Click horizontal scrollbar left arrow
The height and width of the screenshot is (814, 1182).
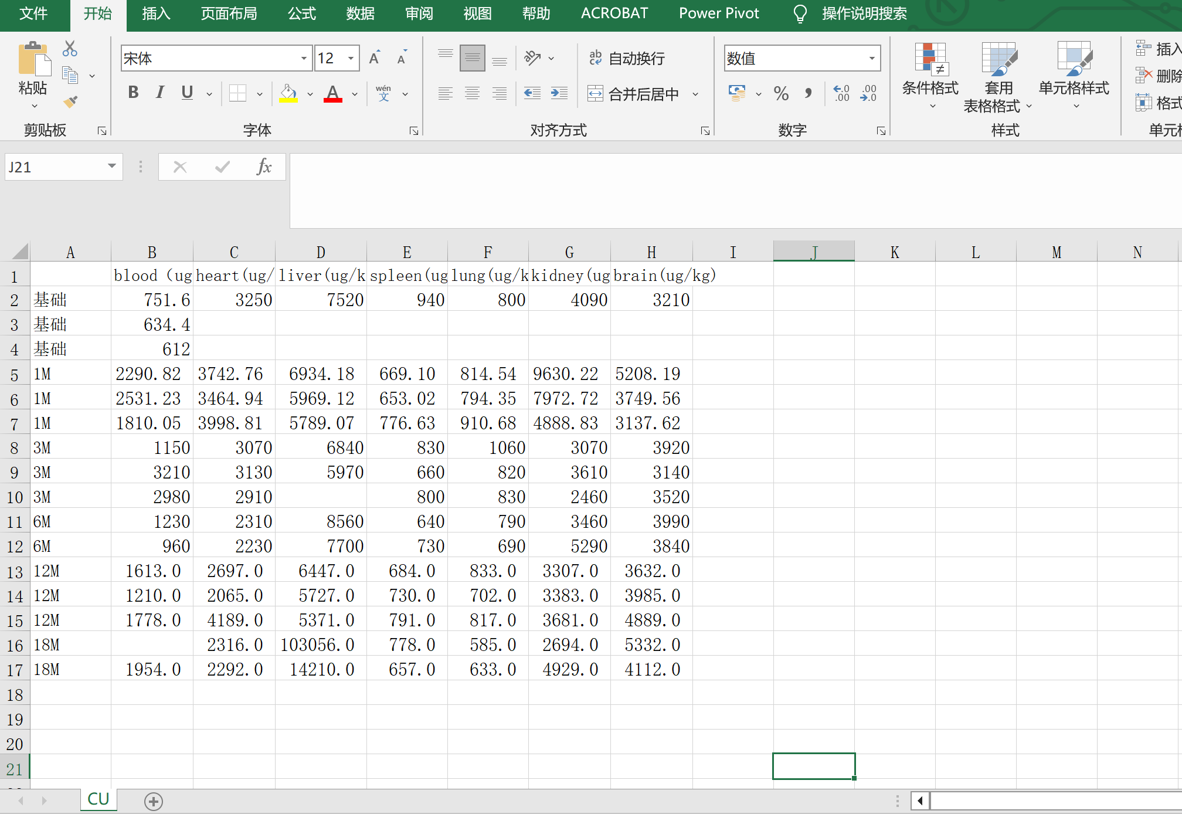pos(920,801)
